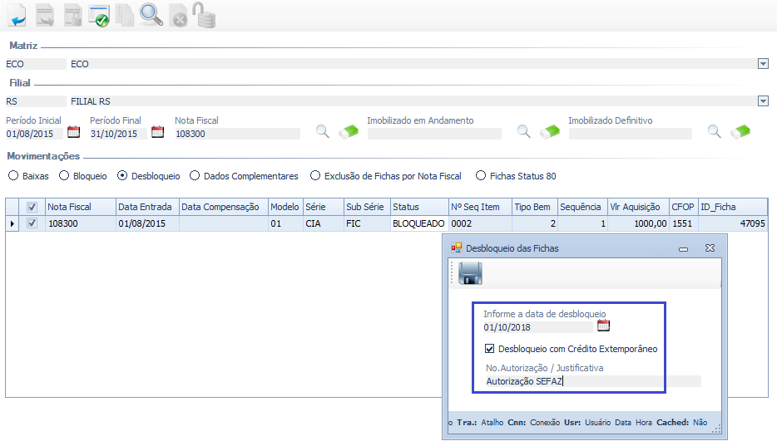
Task: Click the greyed document with X icon
Action: pyautogui.click(x=178, y=15)
